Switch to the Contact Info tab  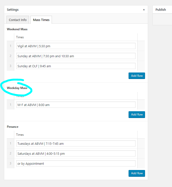pos(18,20)
